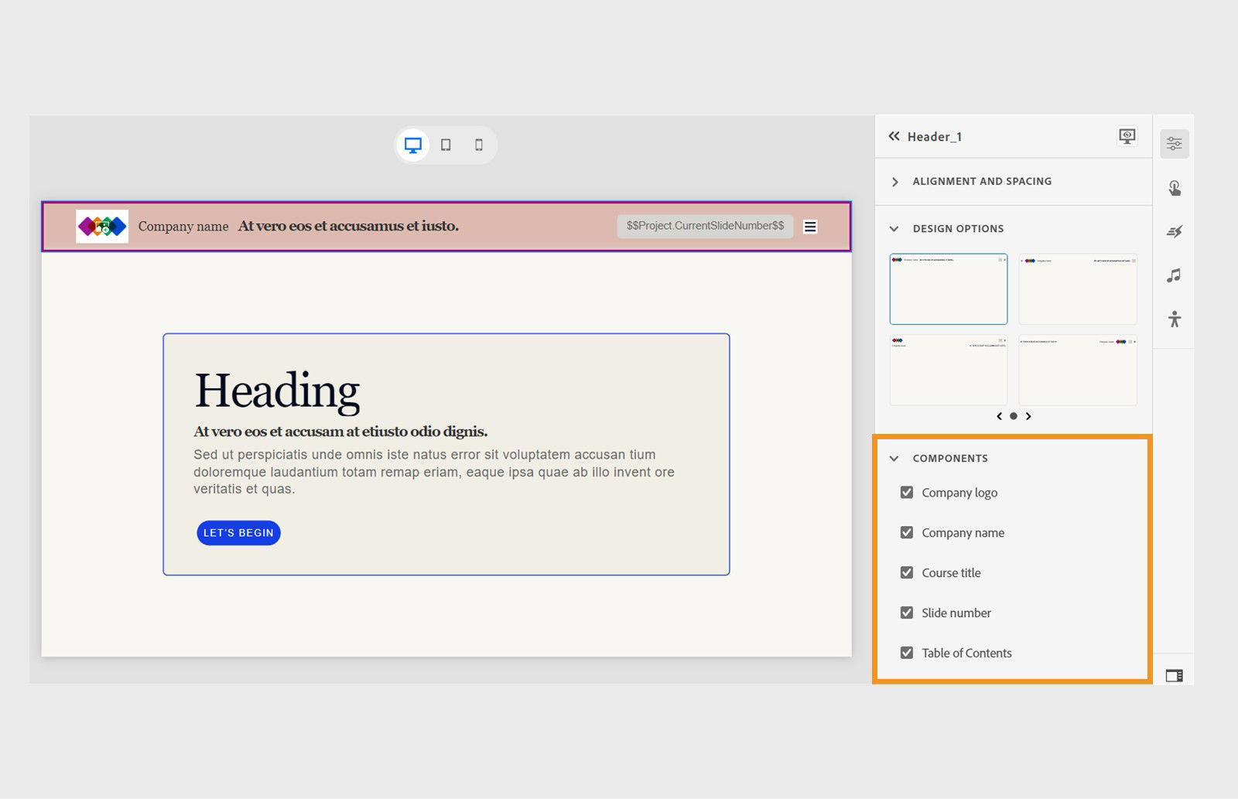Click the hamburger menu in slide header
Image resolution: width=1238 pixels, height=799 pixels.
pos(810,227)
